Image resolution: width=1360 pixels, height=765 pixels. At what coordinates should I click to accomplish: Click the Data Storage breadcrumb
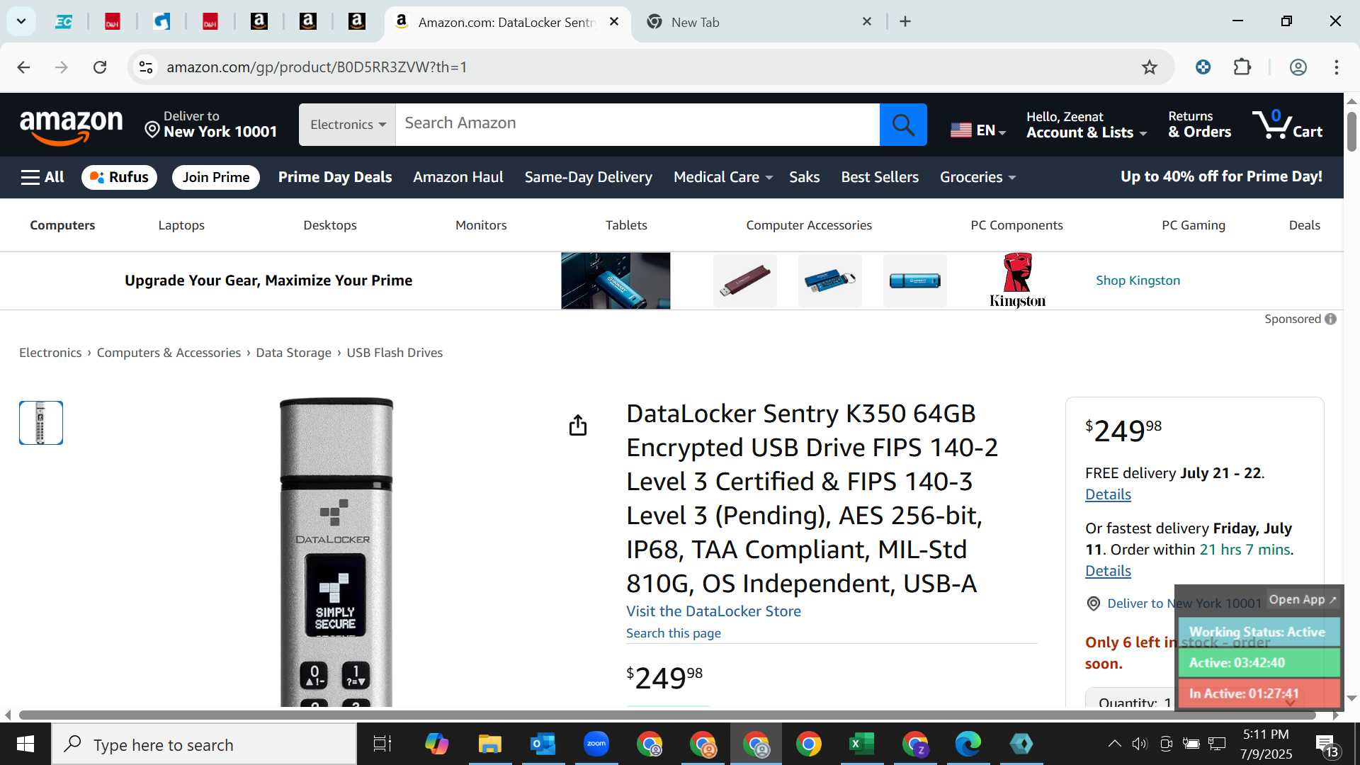293,353
